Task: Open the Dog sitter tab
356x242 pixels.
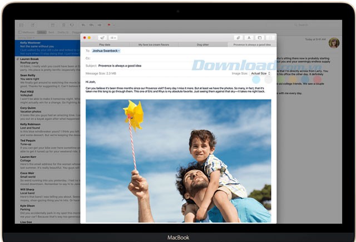Action: [x=202, y=44]
